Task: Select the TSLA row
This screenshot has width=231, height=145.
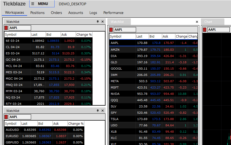Action: click(x=153, y=119)
